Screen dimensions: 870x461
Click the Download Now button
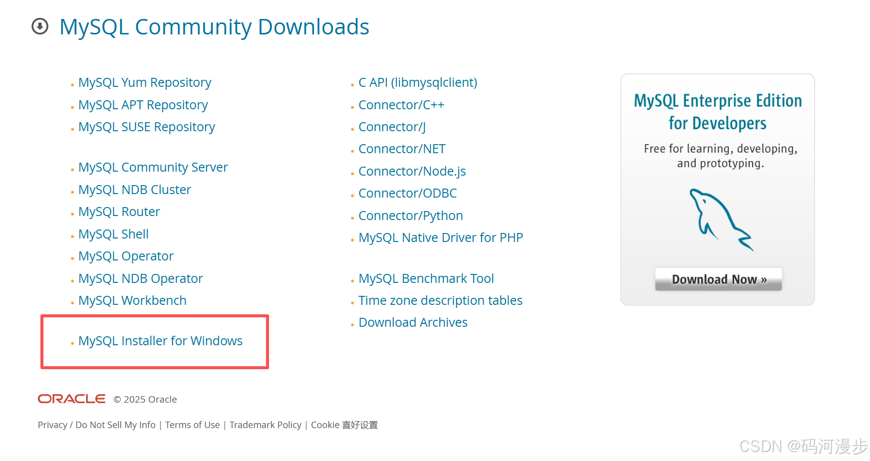pos(718,279)
